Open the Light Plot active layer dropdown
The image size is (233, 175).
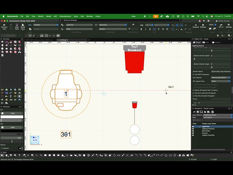click(x=79, y=25)
